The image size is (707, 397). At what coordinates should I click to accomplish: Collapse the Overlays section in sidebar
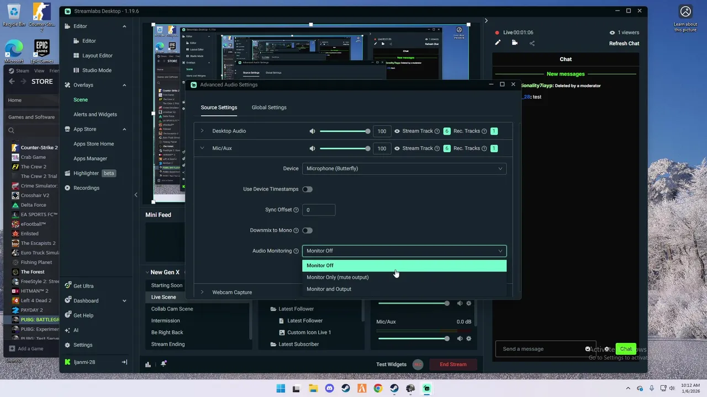click(124, 85)
